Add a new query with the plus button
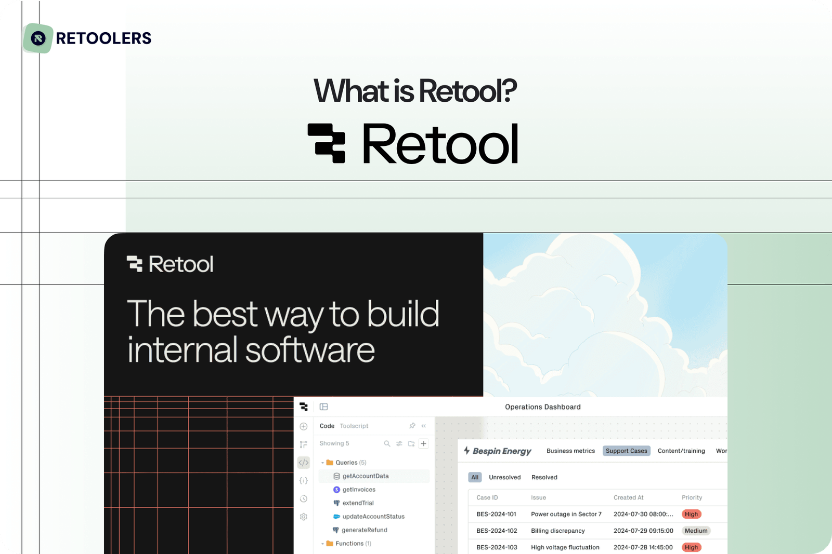Screen dimensions: 832x554 pos(423,443)
